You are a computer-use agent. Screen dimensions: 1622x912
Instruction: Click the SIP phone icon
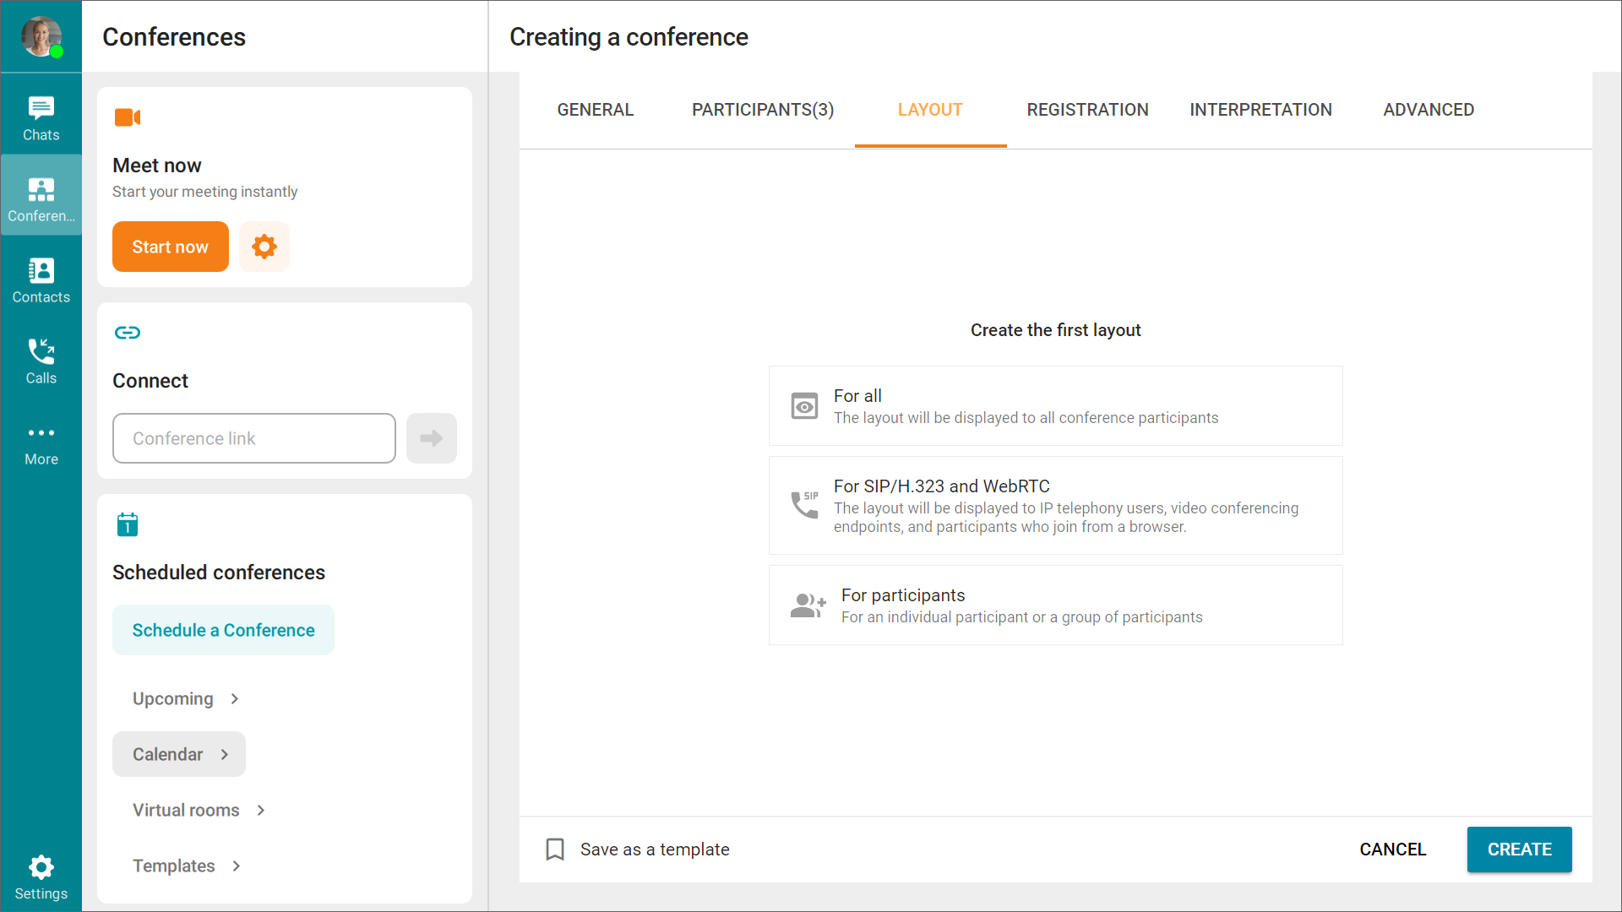[804, 505]
